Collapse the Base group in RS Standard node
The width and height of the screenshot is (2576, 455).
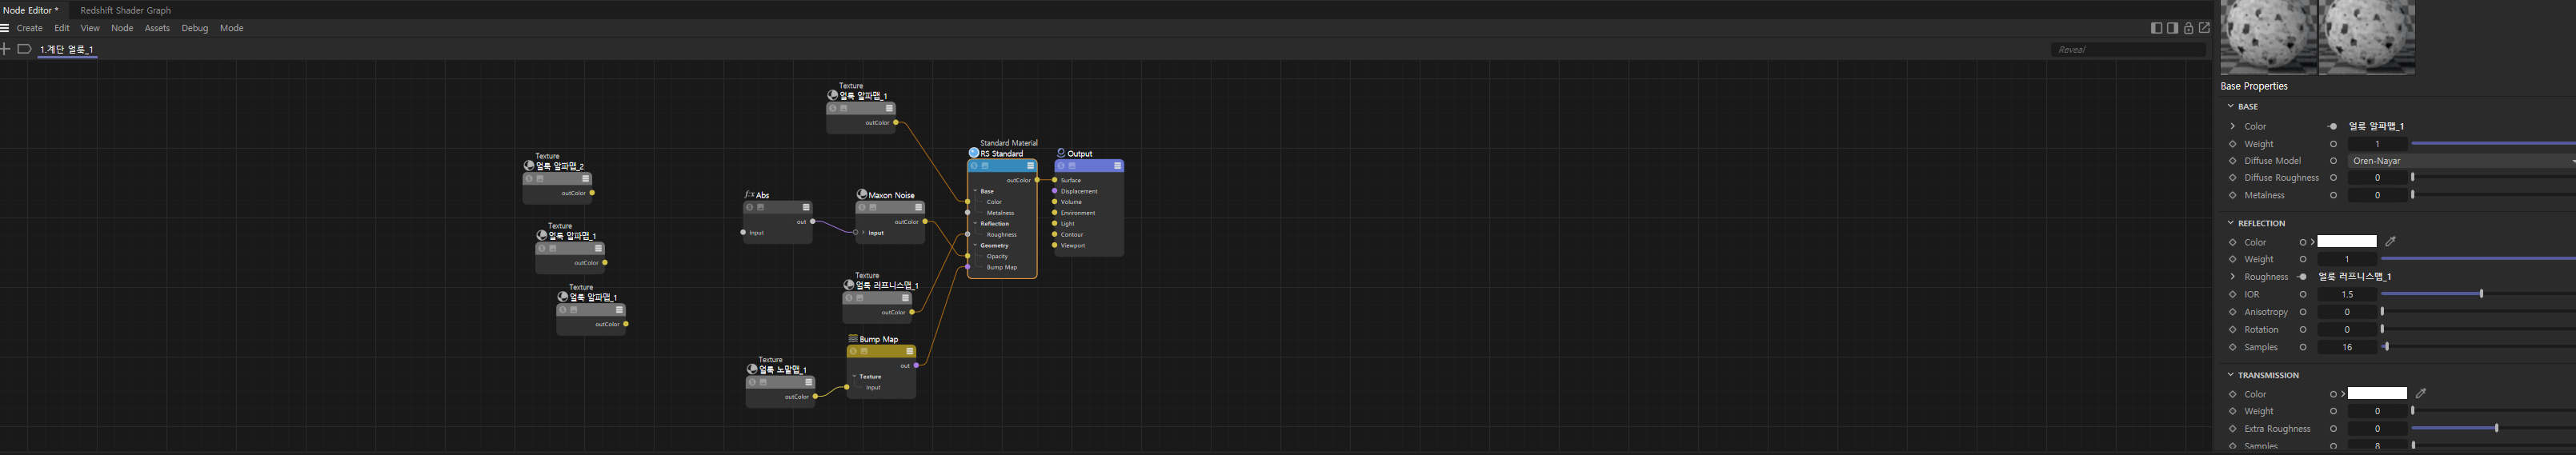(x=975, y=191)
